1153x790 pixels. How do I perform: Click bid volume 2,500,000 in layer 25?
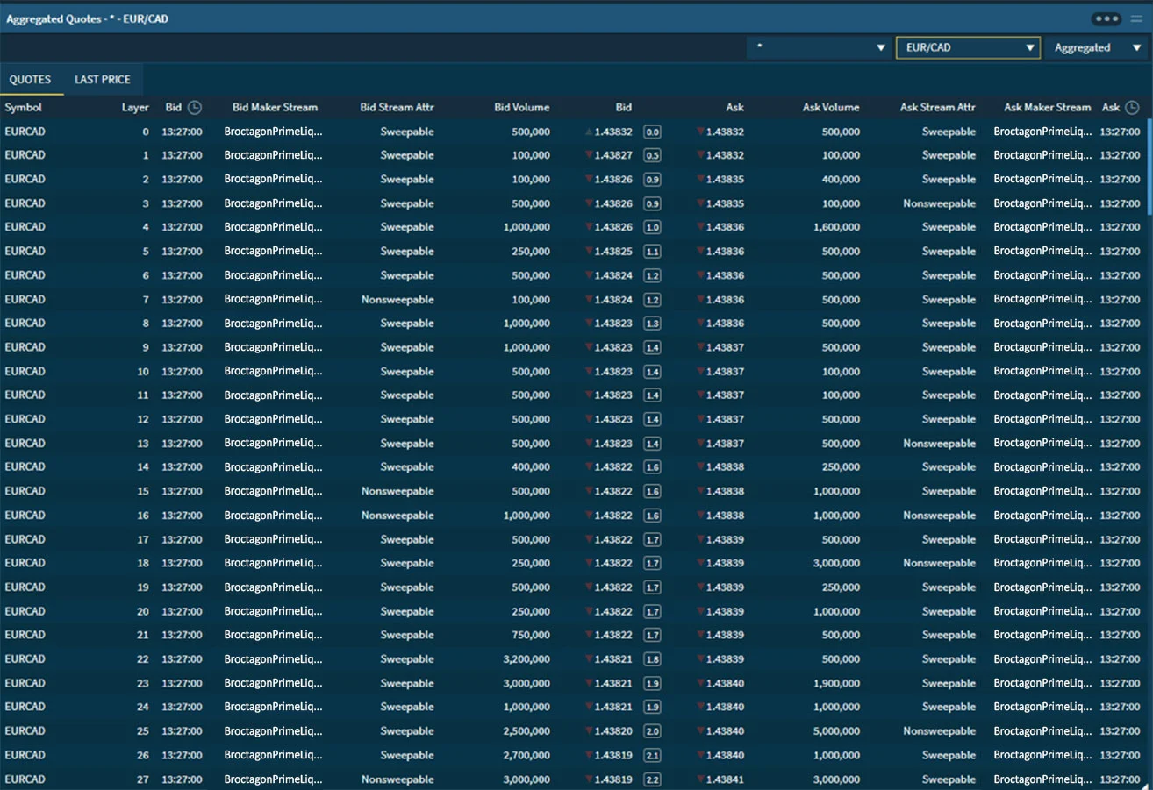[x=527, y=731]
